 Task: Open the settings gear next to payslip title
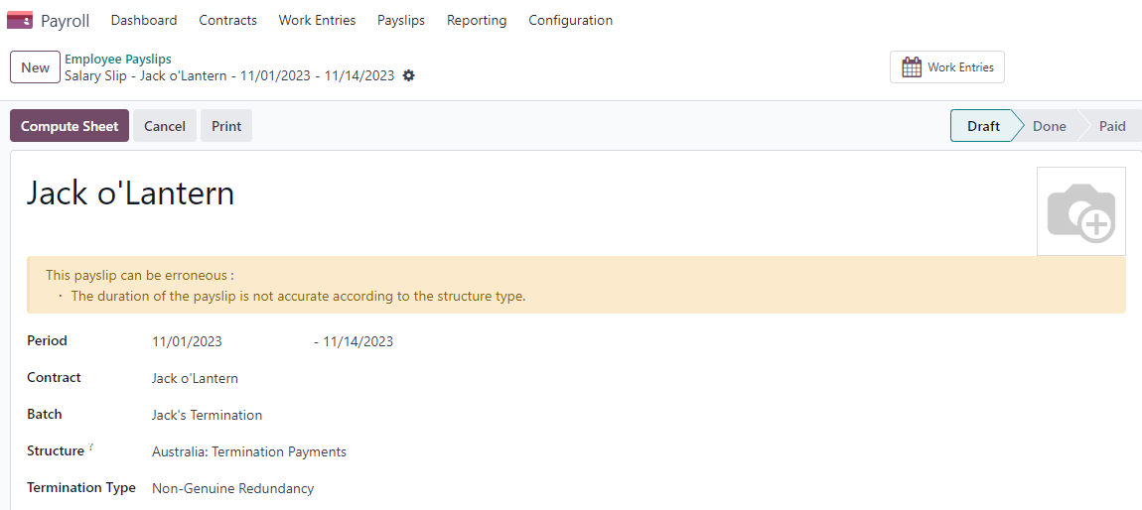(408, 76)
